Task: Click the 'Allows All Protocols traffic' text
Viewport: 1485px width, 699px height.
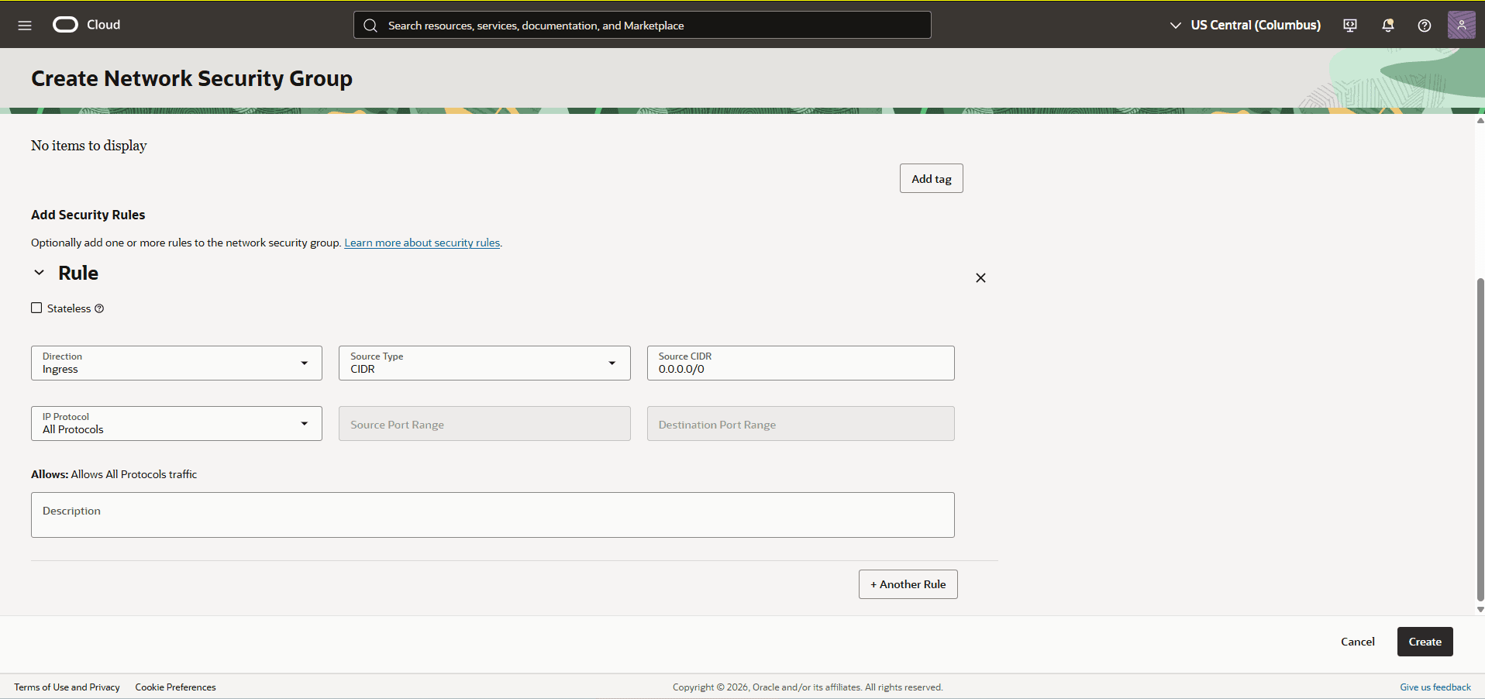Action: pyautogui.click(x=134, y=474)
